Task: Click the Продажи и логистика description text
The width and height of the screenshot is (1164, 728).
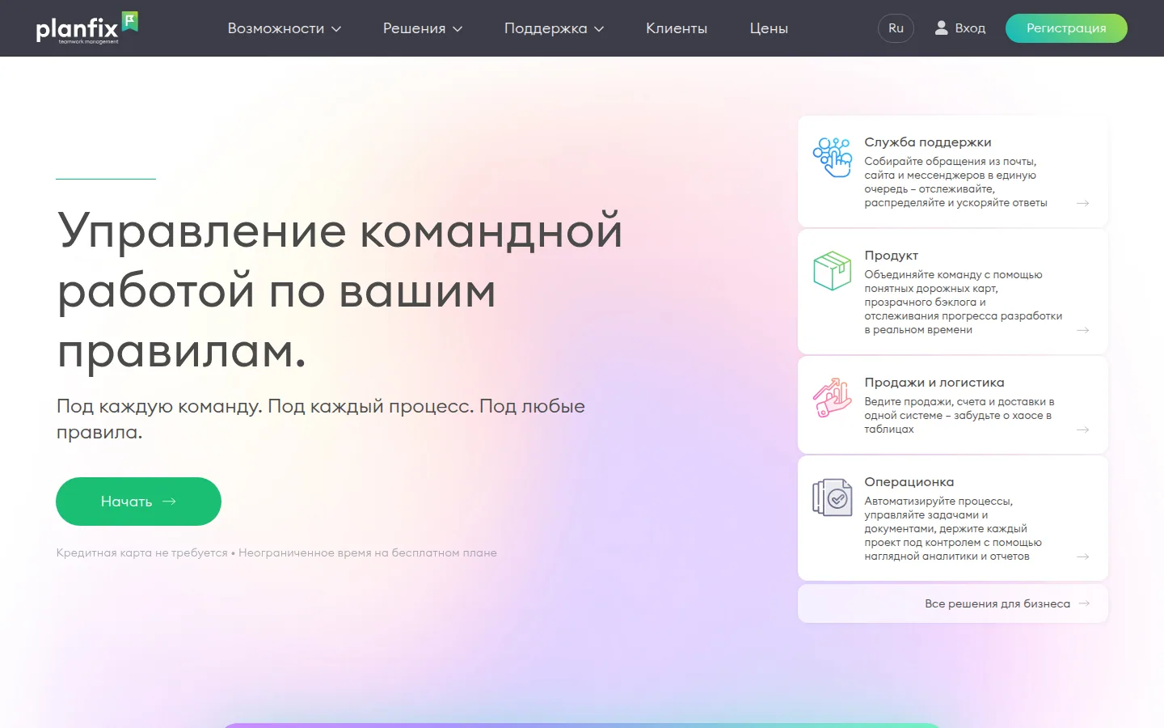Action: 959,416
